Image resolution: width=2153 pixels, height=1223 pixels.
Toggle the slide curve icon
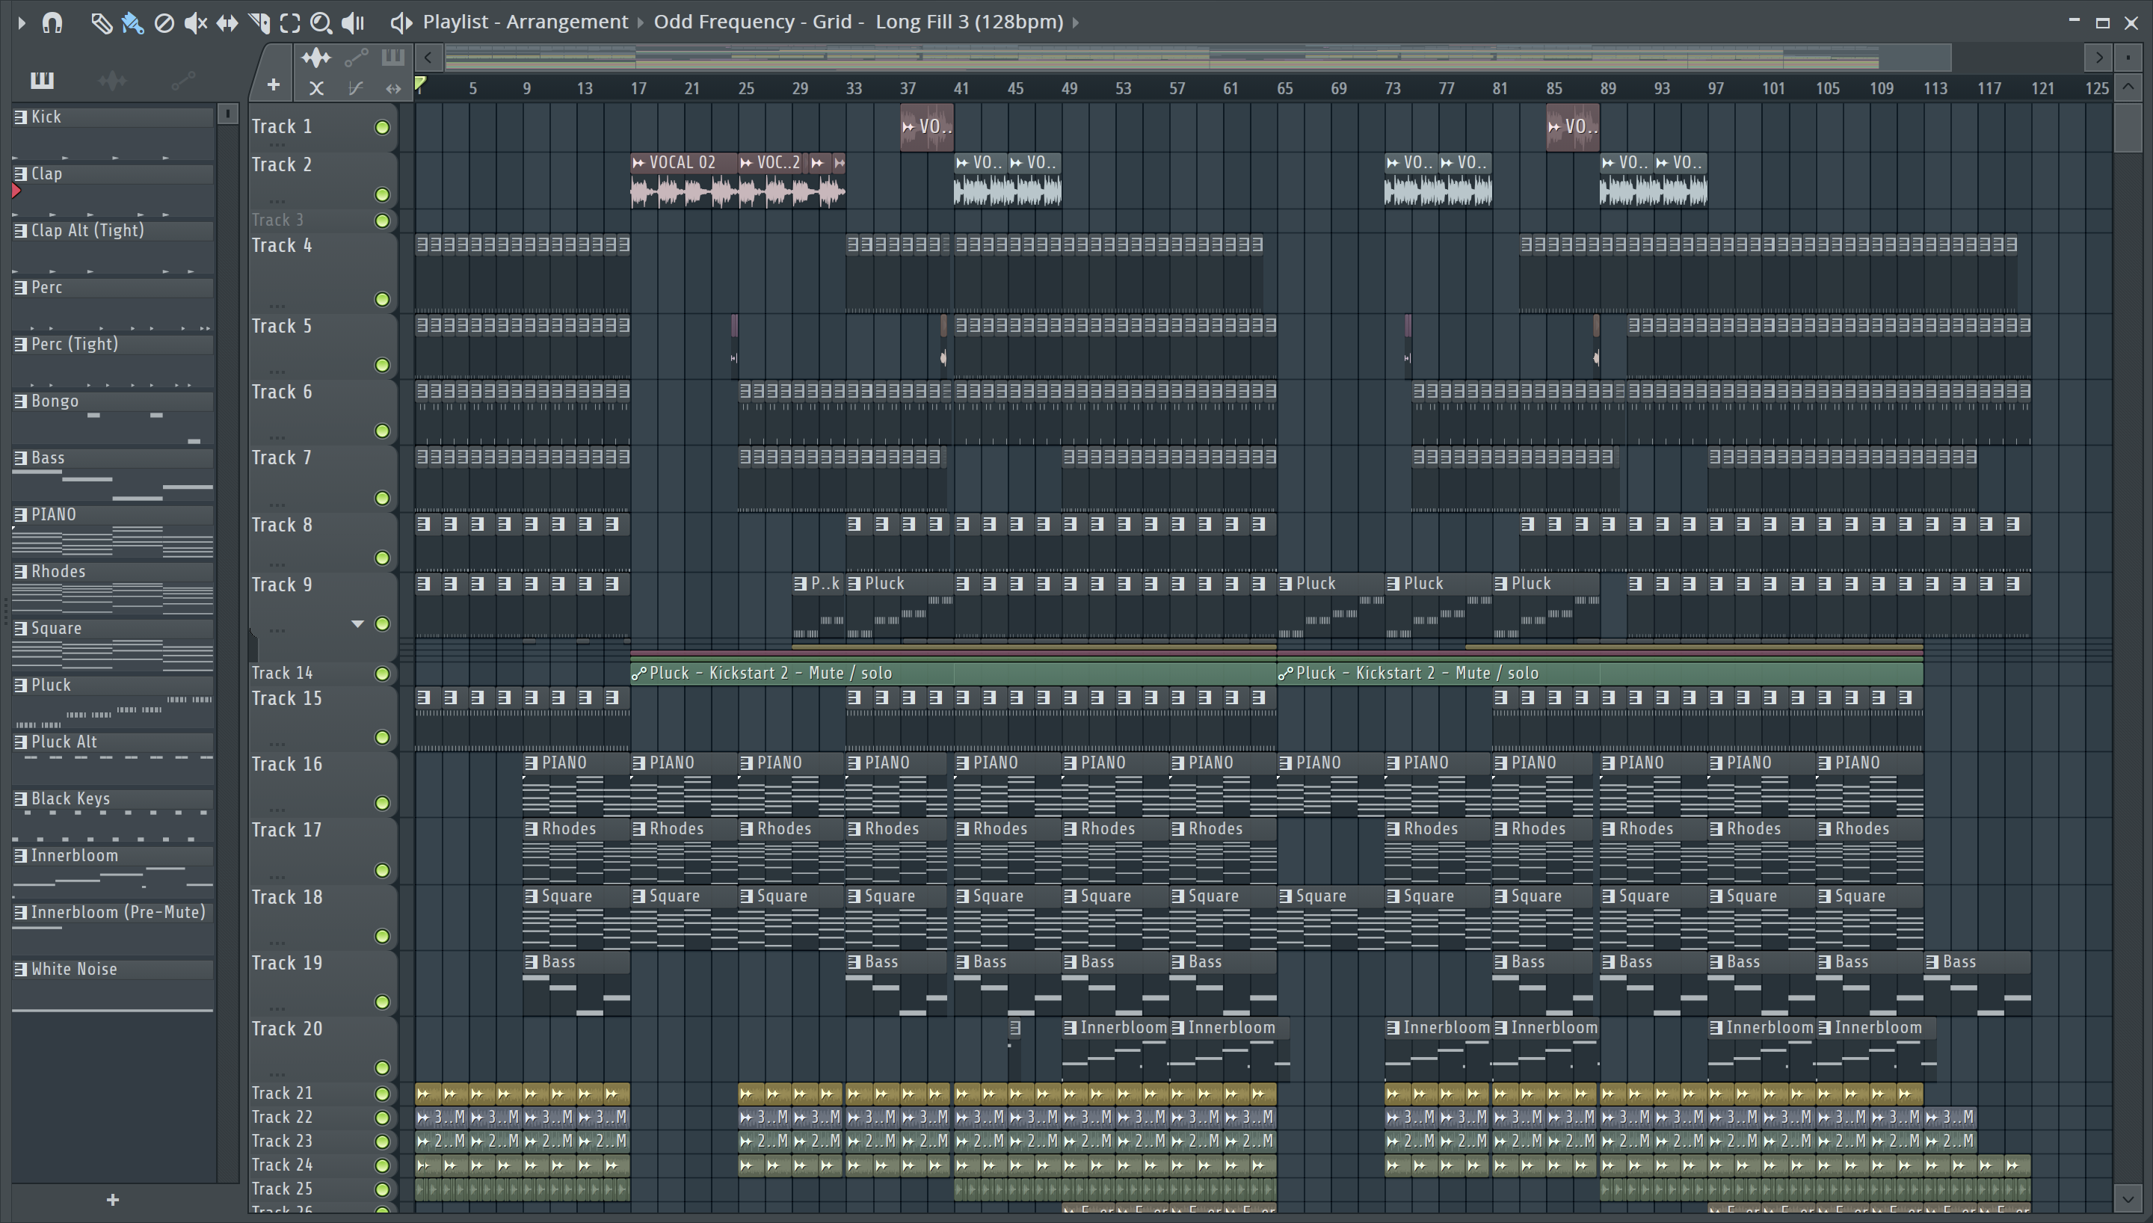point(355,87)
